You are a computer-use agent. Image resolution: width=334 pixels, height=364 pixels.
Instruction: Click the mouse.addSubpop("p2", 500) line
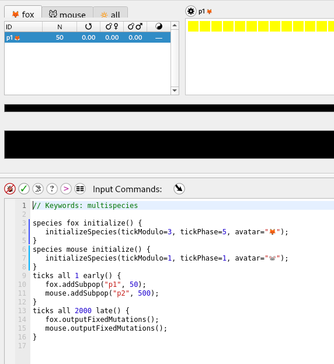102,293
